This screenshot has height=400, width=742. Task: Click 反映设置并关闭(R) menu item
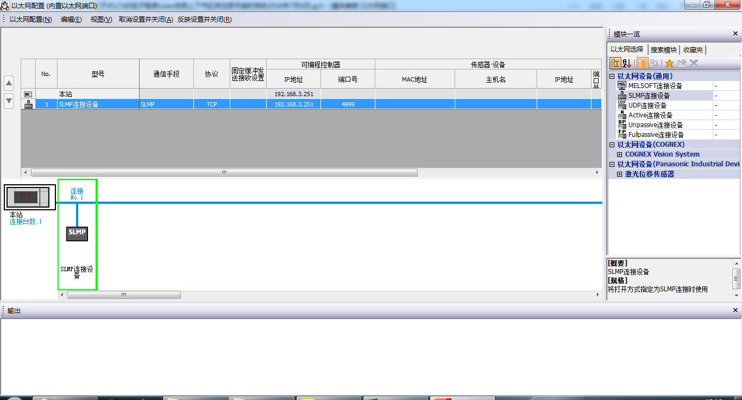(204, 20)
